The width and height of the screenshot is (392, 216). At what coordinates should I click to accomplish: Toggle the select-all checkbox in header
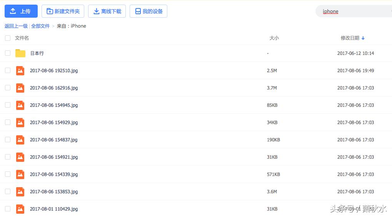coord(8,38)
